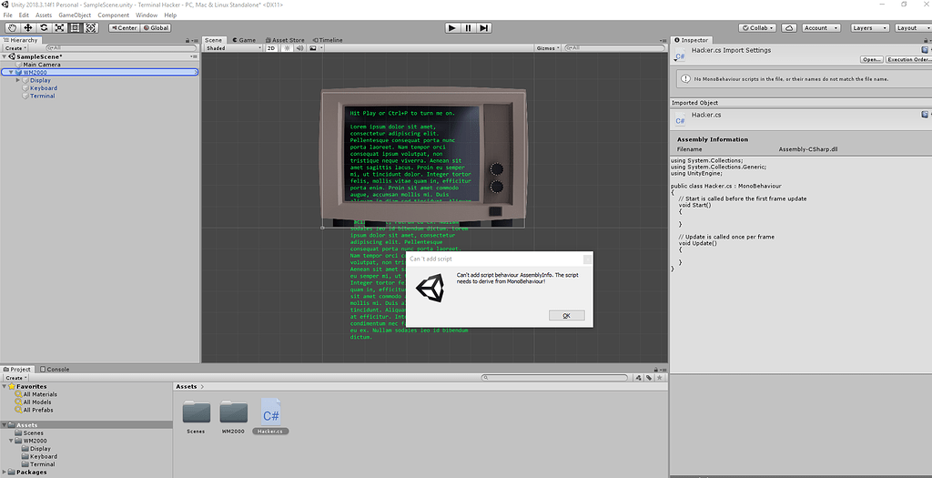
Task: Toggle pivot Center mode button
Action: coord(124,28)
